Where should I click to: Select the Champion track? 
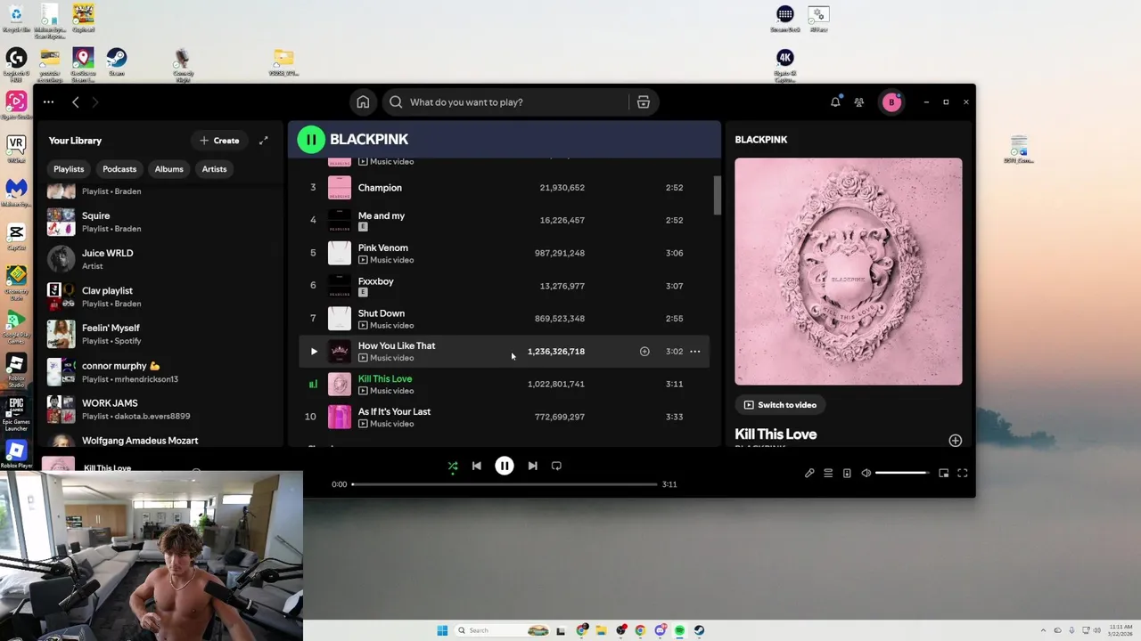(x=505, y=188)
